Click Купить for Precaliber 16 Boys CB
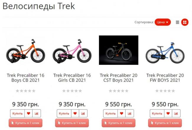Screen dimensions: 192x130 (17, 113)
